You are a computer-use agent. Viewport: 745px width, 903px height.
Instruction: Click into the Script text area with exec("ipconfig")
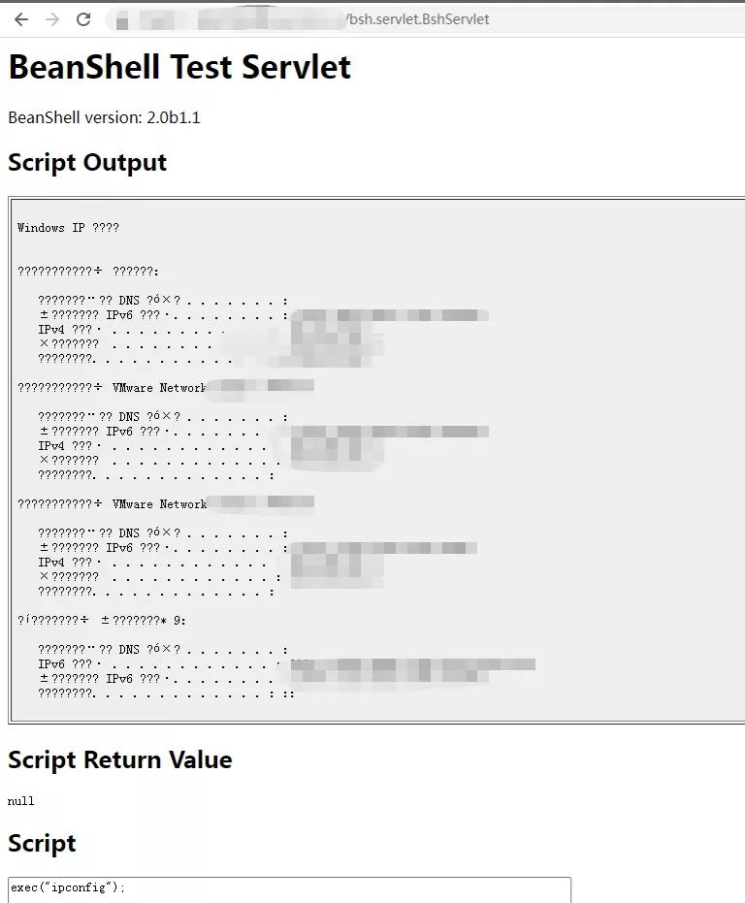(289, 889)
